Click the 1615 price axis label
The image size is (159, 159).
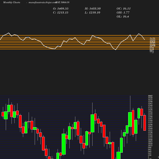[x=150, y=100]
